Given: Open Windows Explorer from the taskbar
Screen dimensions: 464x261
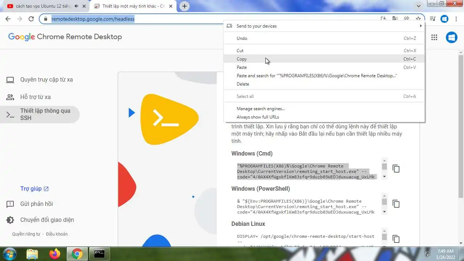Looking at the screenshot, I should 32,254.
